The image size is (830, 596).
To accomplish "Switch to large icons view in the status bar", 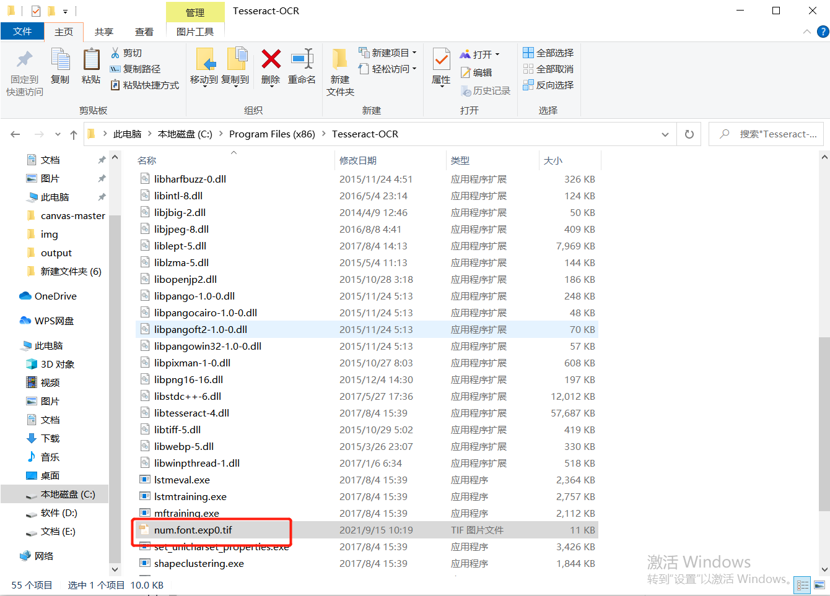I will (819, 585).
